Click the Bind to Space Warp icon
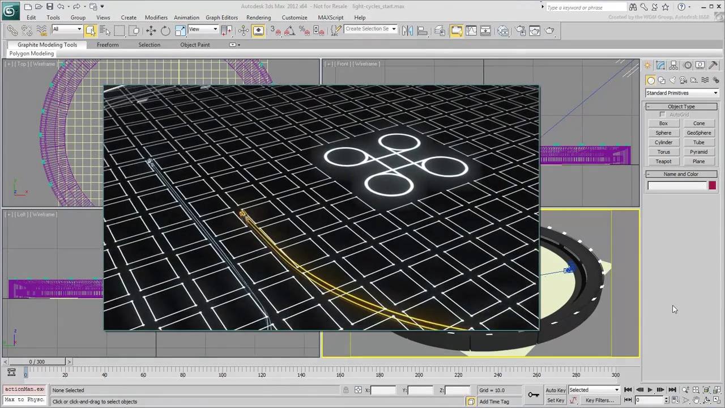 [x=41, y=31]
